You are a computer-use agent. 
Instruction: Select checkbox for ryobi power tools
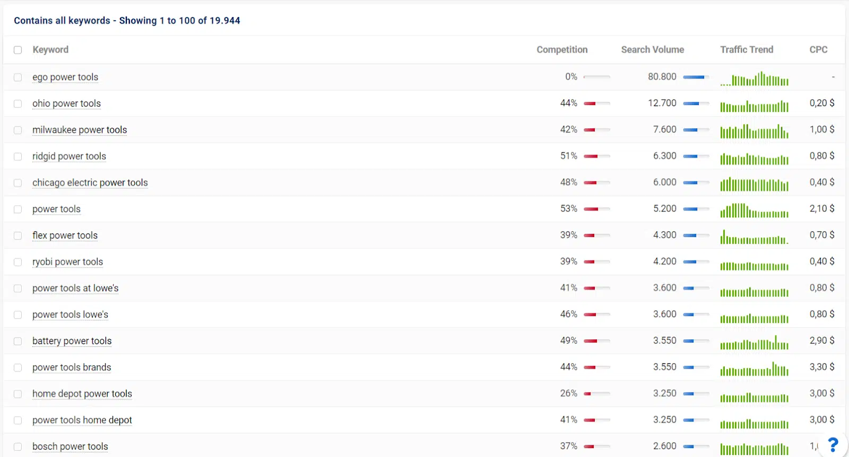(x=18, y=262)
